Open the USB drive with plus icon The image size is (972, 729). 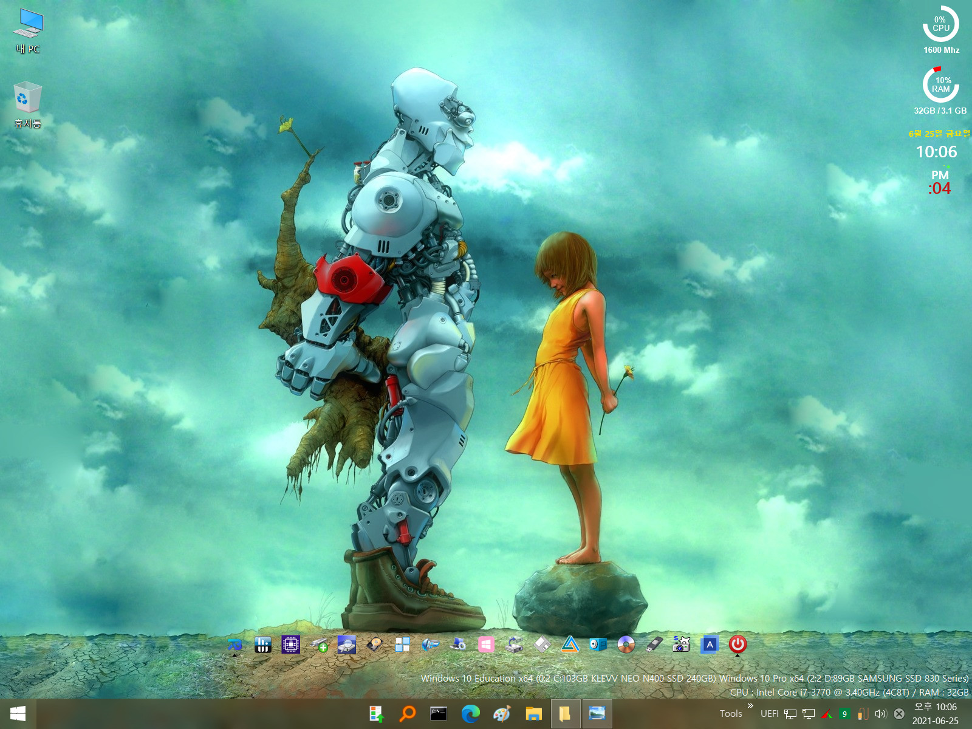click(319, 645)
